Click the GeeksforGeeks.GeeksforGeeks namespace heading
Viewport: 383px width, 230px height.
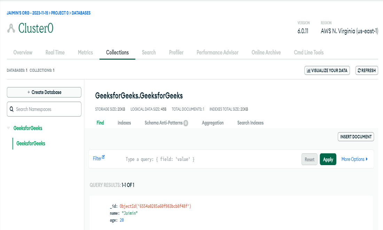pos(139,96)
